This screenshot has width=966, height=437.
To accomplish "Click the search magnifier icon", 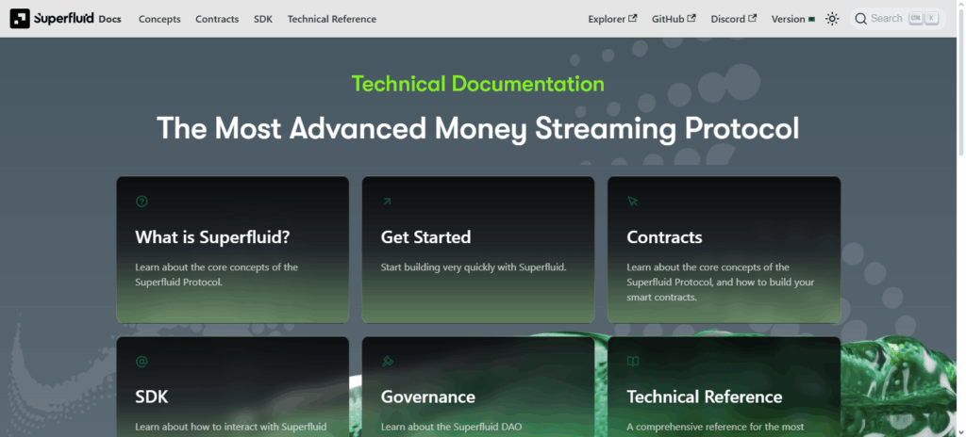I will pos(860,19).
